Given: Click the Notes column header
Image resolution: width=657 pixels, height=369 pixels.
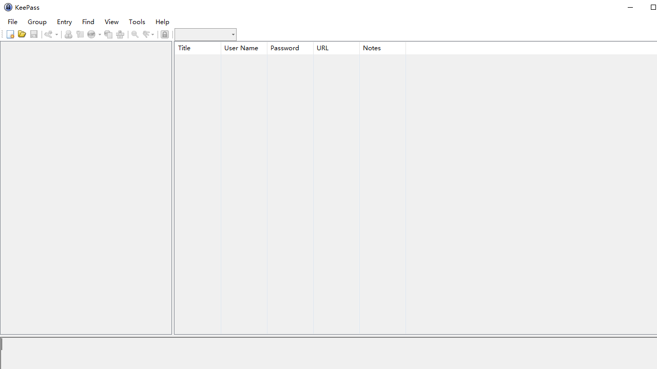Looking at the screenshot, I should pos(382,48).
